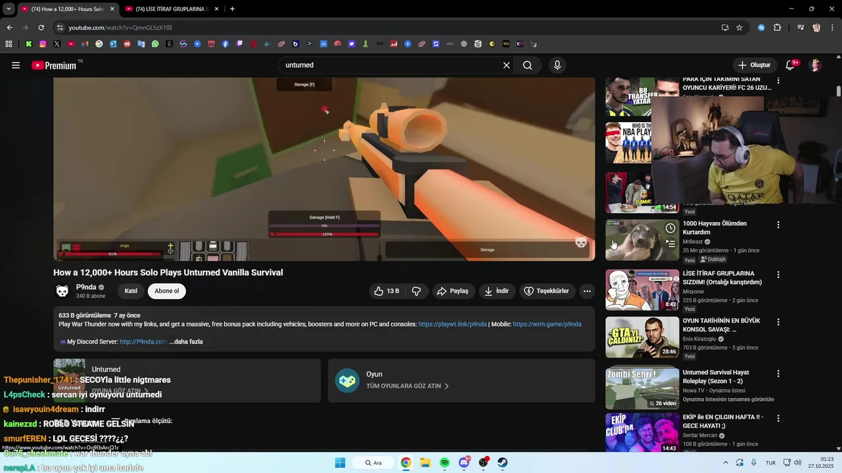
Task: Open the account avatar menu in YouTube
Action: [816, 65]
